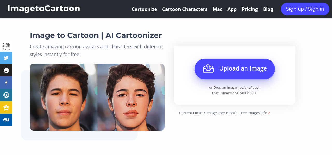
Task: Click the original photo face sample
Action: (64, 97)
